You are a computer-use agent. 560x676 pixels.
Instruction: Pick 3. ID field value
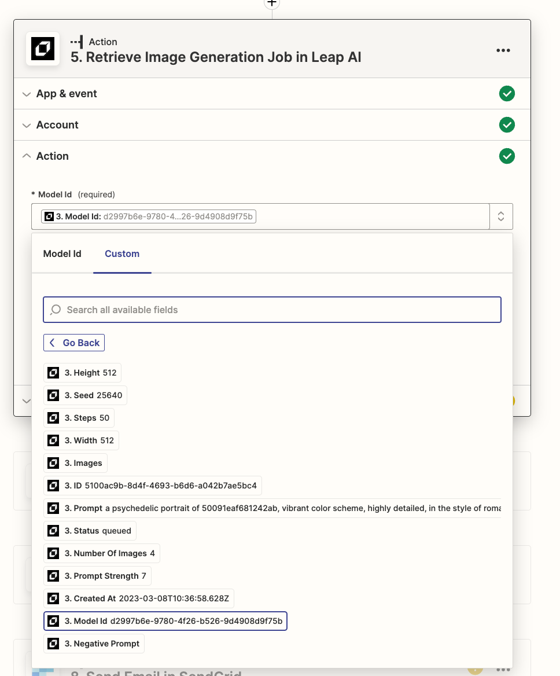click(153, 486)
